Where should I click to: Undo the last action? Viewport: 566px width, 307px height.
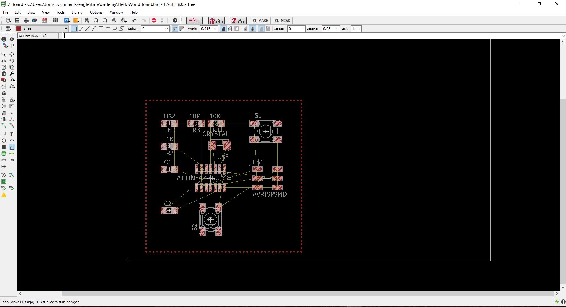click(x=135, y=20)
